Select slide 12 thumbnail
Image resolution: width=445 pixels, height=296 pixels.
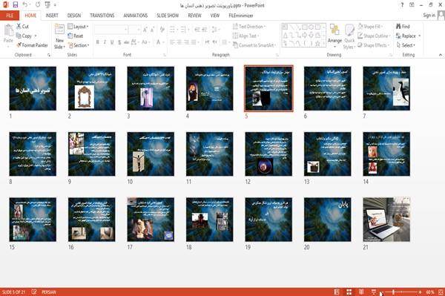point(268,154)
